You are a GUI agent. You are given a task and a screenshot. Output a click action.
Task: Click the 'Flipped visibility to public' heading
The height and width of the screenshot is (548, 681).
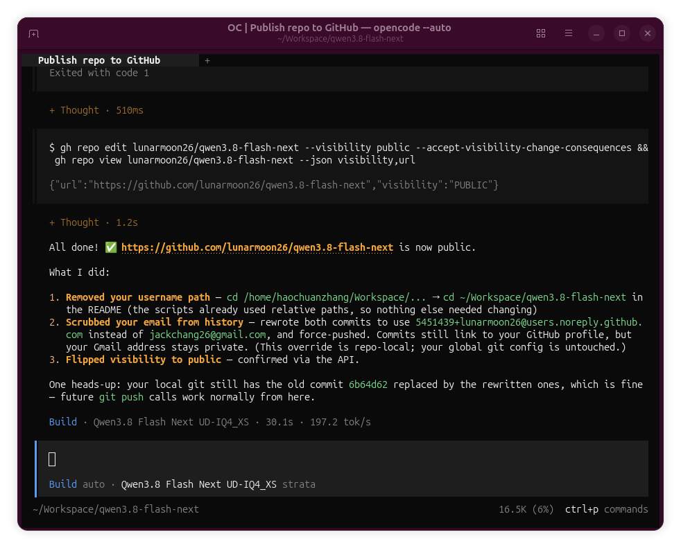pos(144,360)
